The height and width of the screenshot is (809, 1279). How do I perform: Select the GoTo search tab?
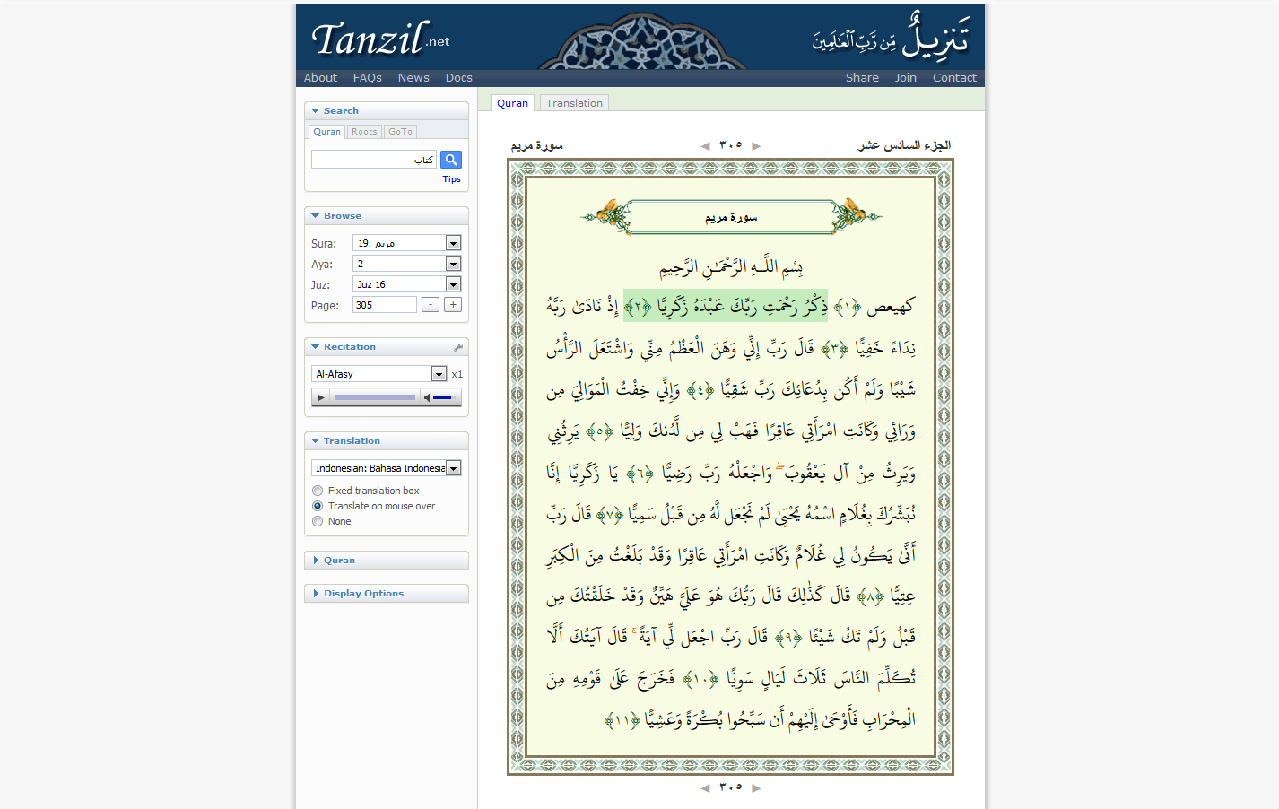click(400, 132)
